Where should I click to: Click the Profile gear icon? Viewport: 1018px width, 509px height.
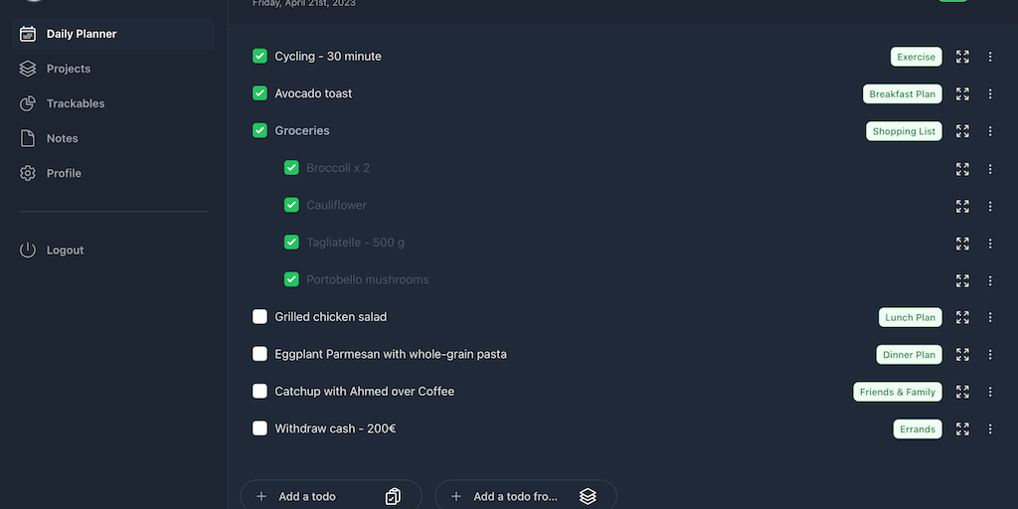click(x=28, y=173)
